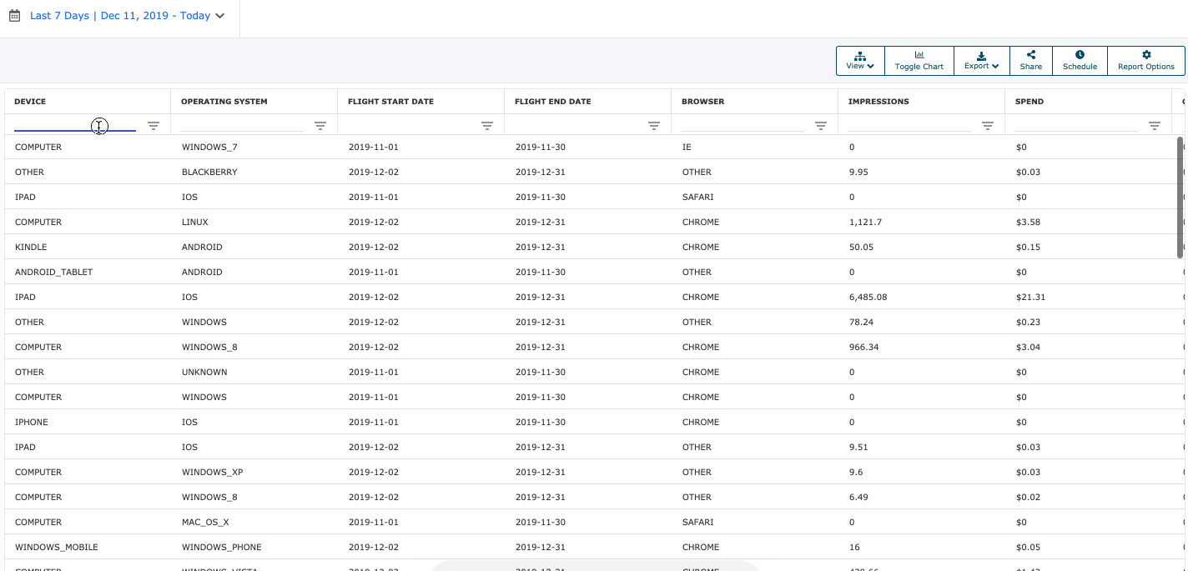Share the report
Image resolution: width=1188 pixels, height=571 pixels.
[1030, 61]
